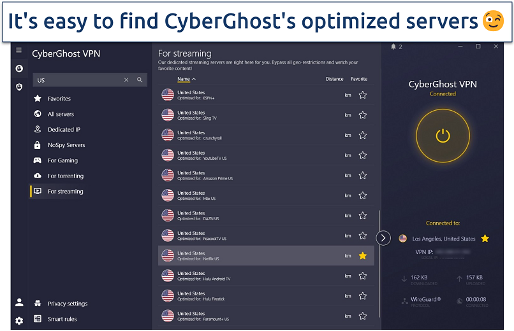
Task: Open Privacy settings
Action: pos(68,304)
